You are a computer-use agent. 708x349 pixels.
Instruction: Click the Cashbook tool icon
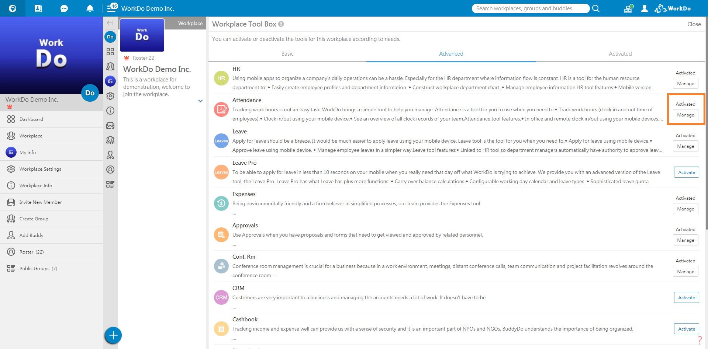tap(221, 329)
